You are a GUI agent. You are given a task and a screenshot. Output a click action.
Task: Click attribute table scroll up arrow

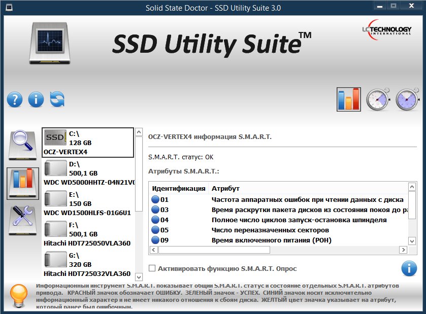[412, 187]
